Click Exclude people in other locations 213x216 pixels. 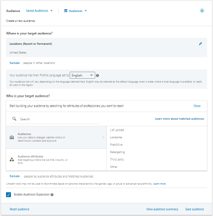point(15,63)
